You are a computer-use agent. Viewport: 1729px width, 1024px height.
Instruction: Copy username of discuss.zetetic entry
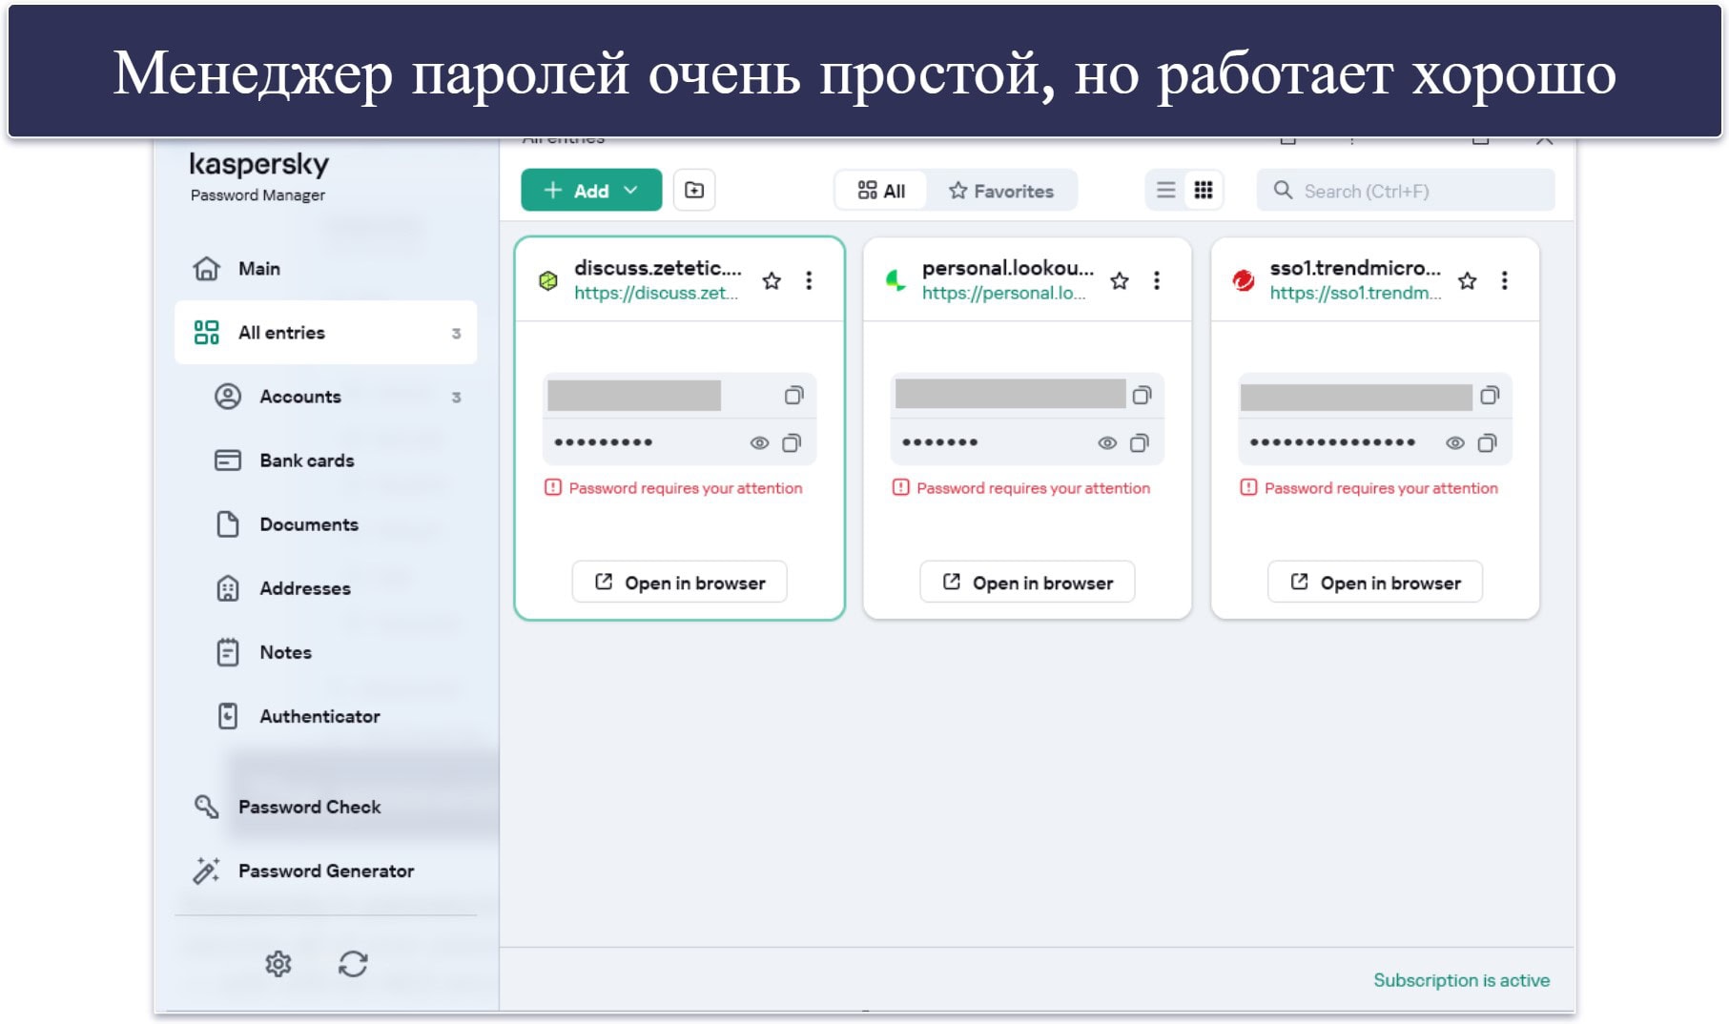click(793, 396)
